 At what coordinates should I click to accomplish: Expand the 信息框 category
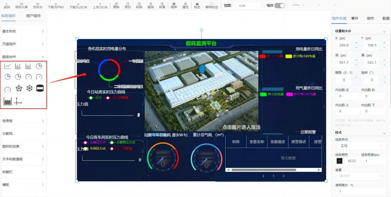click(x=23, y=121)
